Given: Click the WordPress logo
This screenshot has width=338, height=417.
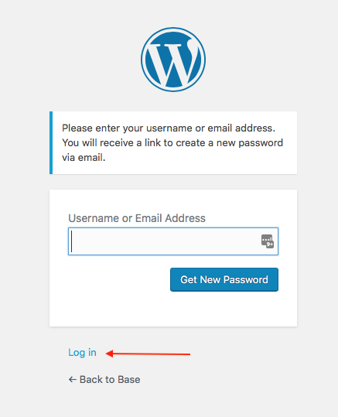Looking at the screenshot, I should click(x=173, y=60).
